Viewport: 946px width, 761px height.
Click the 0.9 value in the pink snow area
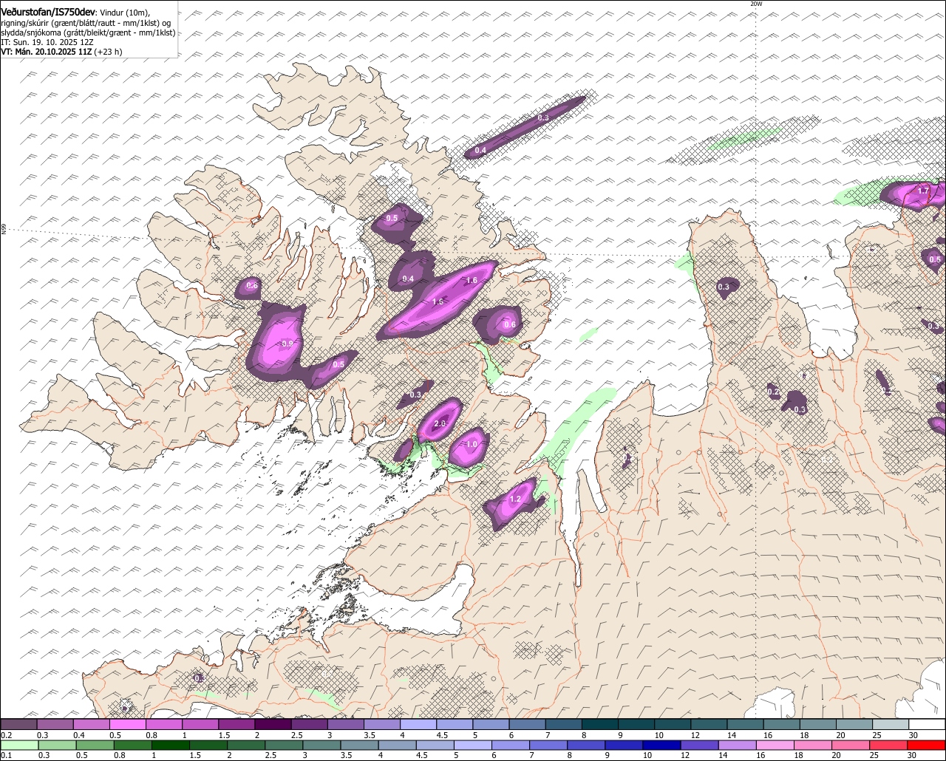tap(287, 344)
